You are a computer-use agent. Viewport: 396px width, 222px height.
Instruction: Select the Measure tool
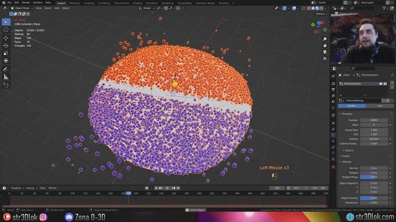coord(6,77)
